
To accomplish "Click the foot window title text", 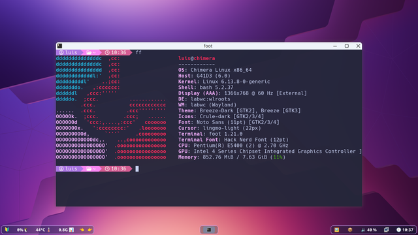I will [208, 46].
